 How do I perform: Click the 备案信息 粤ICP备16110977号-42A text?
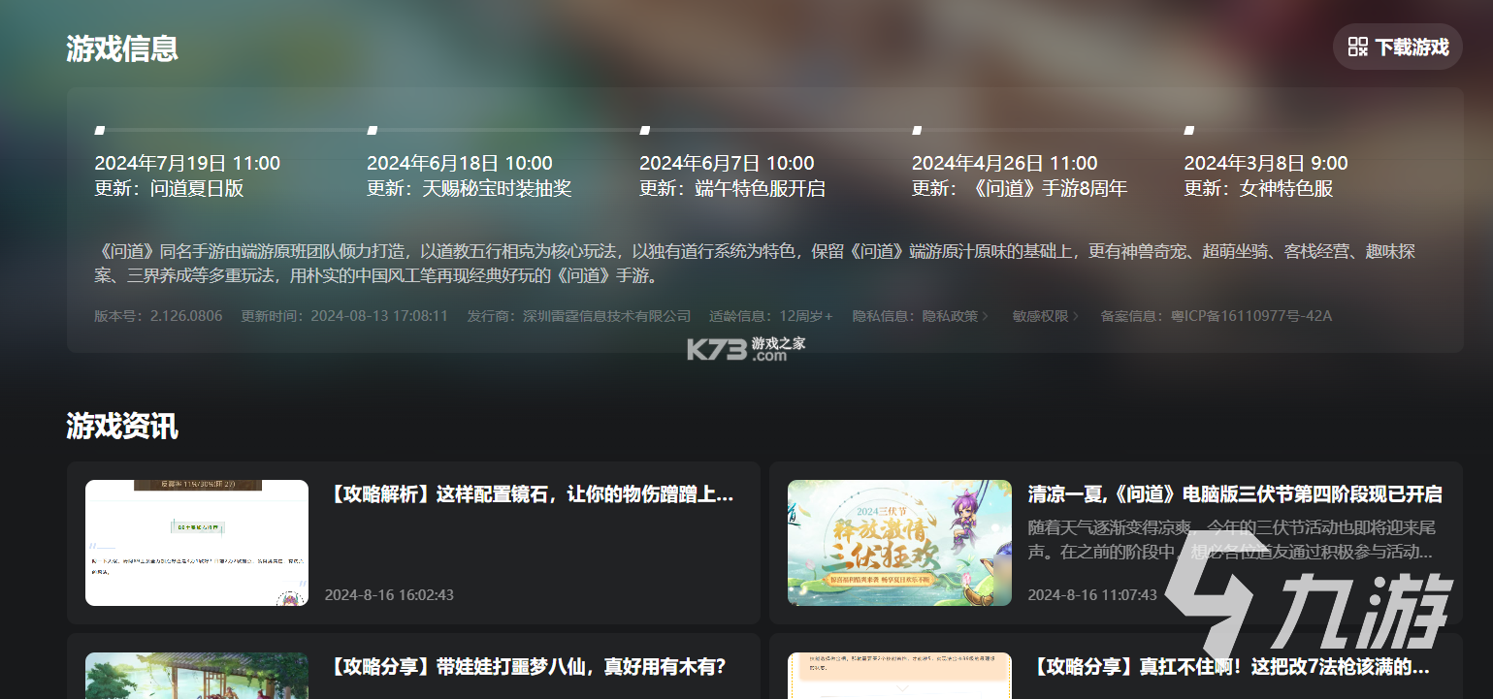click(1217, 316)
